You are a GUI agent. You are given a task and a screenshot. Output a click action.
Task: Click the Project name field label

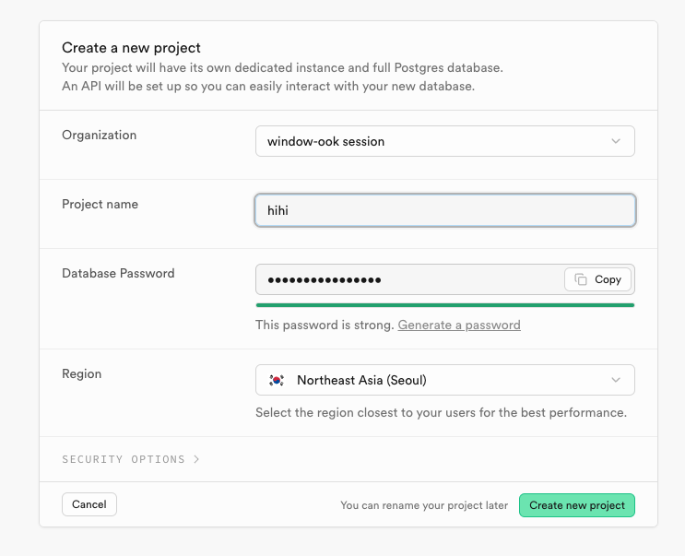tap(100, 204)
